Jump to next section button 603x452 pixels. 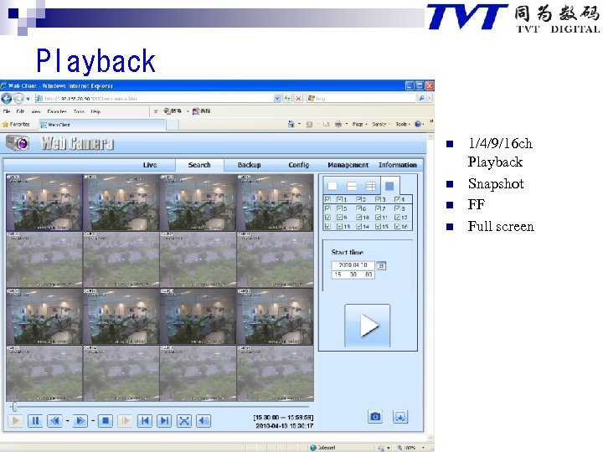tap(165, 421)
